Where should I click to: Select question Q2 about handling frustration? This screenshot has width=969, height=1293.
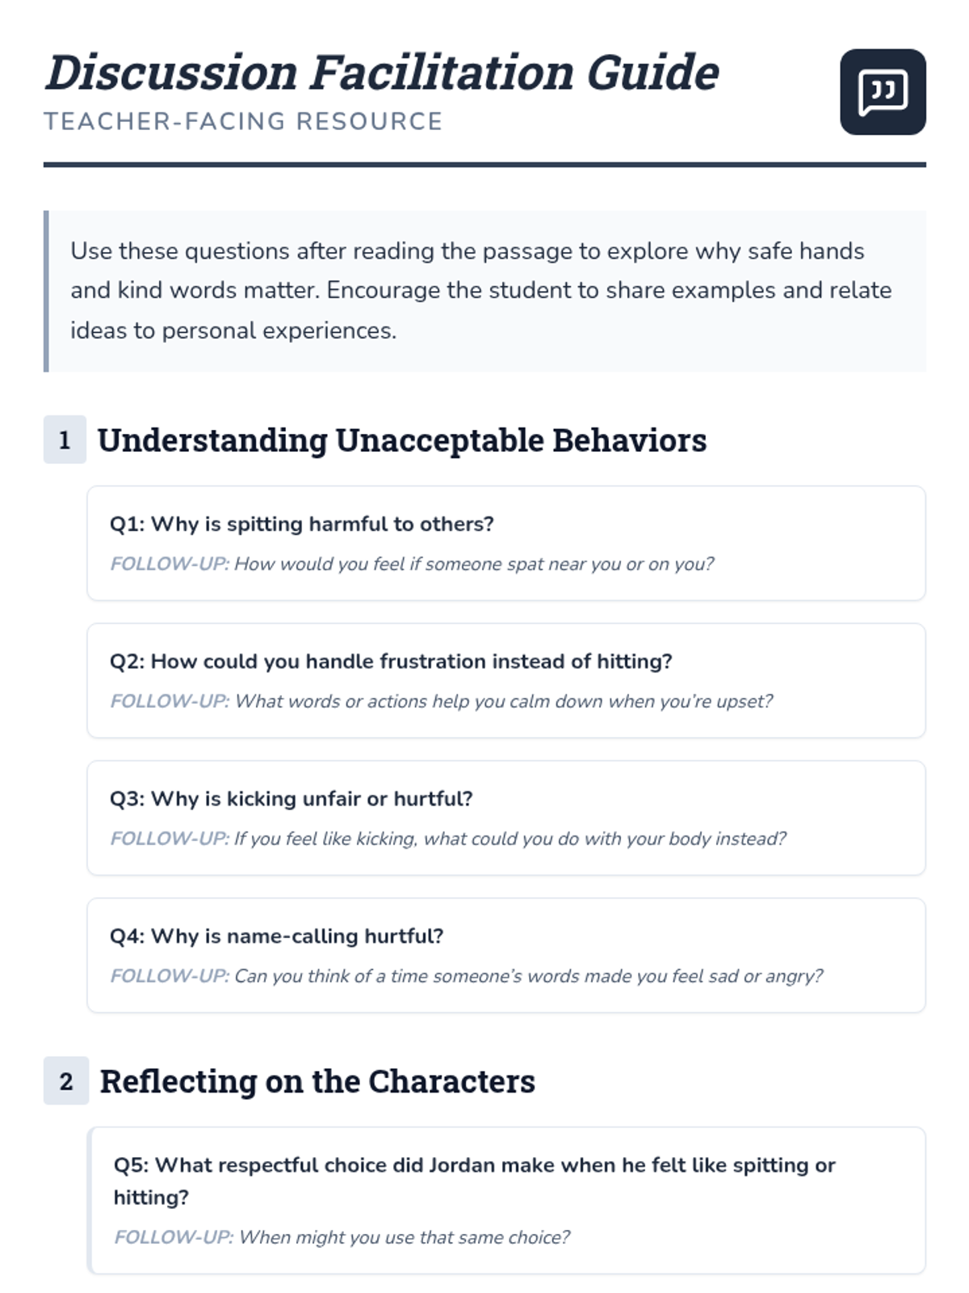[391, 661]
